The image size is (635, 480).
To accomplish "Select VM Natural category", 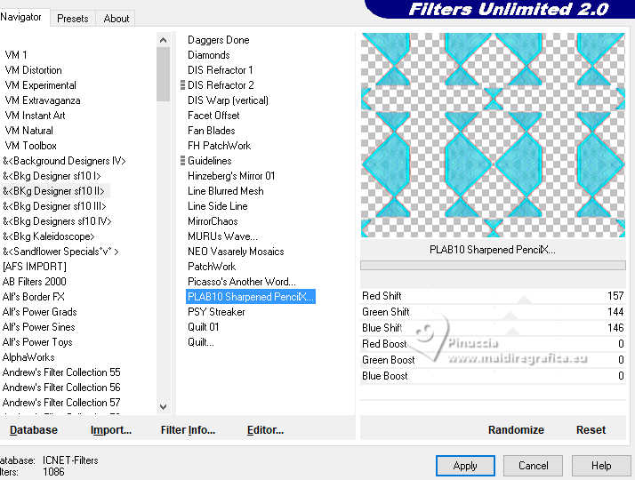I will click(x=28, y=131).
